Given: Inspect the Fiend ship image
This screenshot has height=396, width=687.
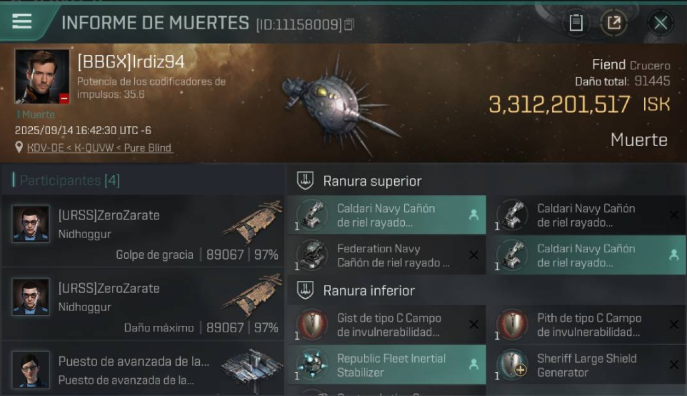Looking at the screenshot, I should [x=338, y=103].
